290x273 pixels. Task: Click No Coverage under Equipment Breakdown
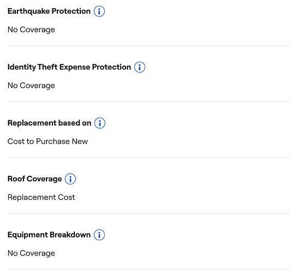(x=31, y=253)
